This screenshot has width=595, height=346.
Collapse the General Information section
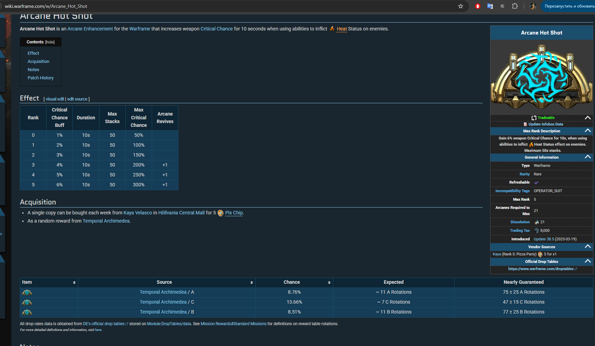tap(588, 157)
